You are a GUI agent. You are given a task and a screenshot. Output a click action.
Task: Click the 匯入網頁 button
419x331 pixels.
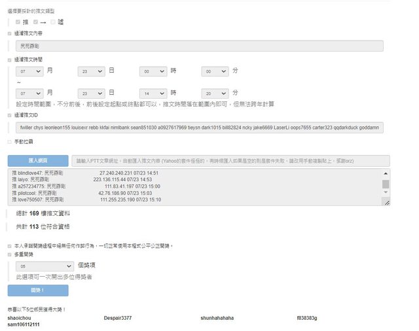coord(38,160)
